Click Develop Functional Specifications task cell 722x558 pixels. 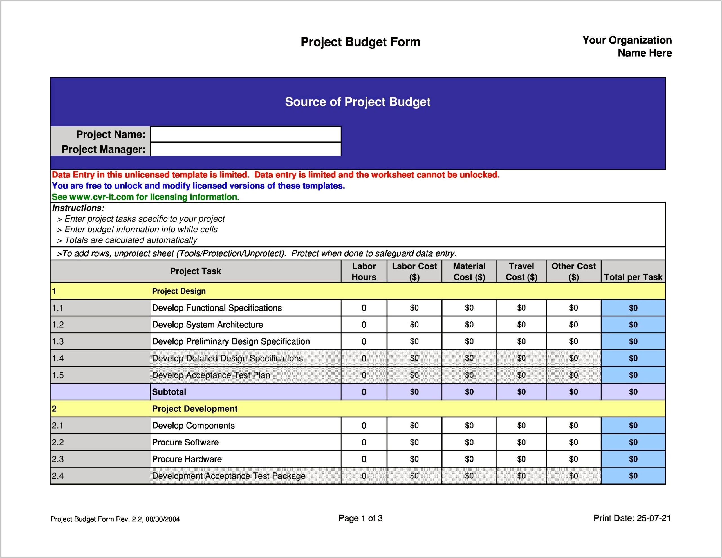pyautogui.click(x=246, y=308)
